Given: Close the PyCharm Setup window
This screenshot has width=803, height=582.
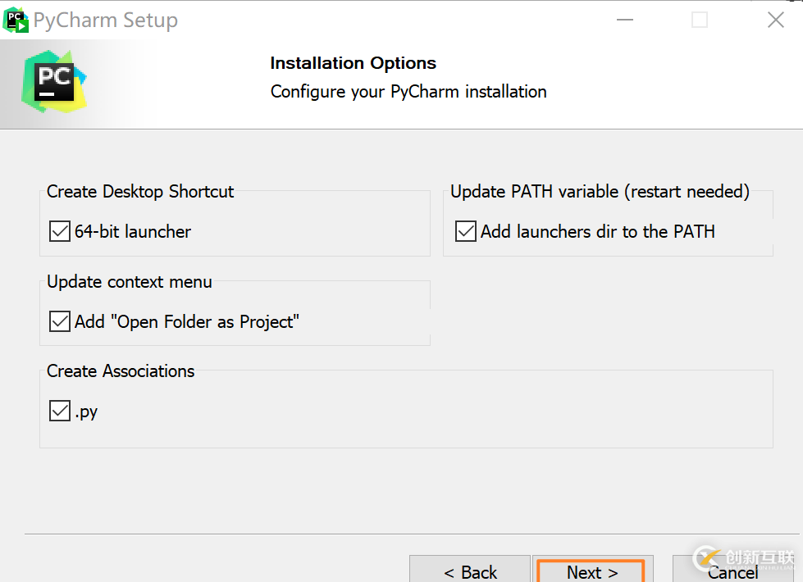Looking at the screenshot, I should (x=775, y=20).
